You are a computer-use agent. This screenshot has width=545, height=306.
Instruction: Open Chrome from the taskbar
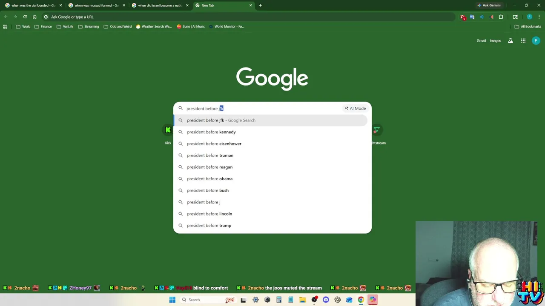[361, 300]
